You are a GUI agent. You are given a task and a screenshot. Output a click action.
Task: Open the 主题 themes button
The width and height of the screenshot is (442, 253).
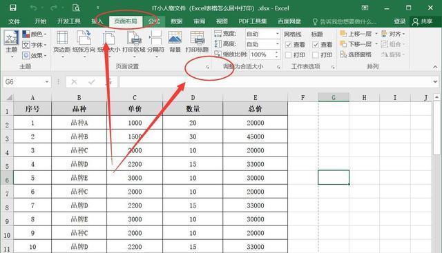(12, 45)
